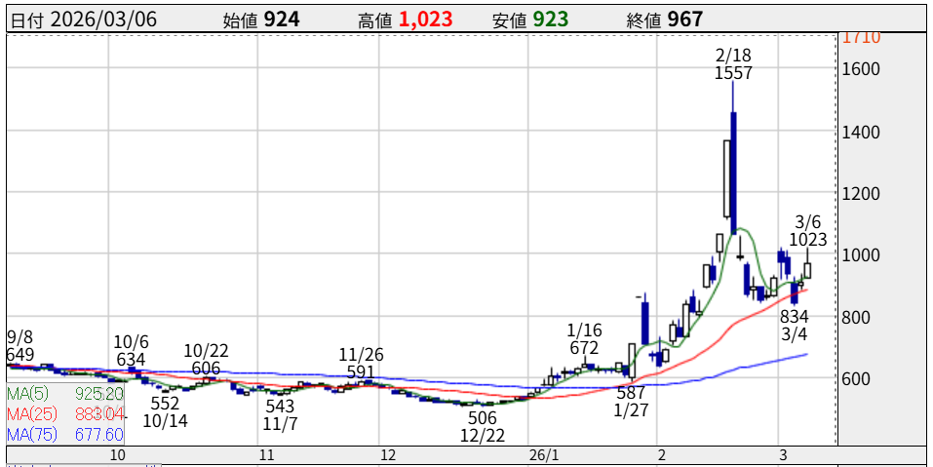Select the 26/1 month label on x-axis
This screenshot has width=933, height=467.
point(543,455)
